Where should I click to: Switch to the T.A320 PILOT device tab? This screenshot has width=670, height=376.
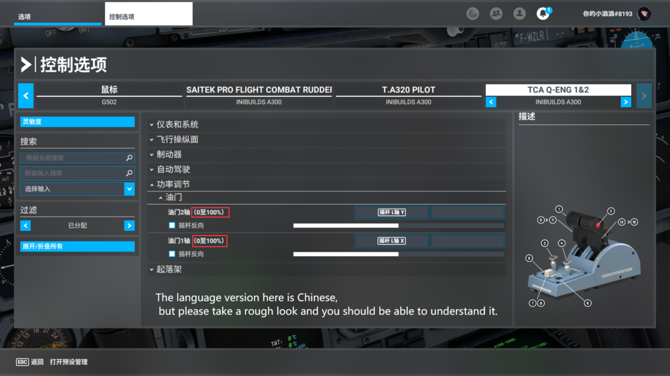[x=408, y=90]
